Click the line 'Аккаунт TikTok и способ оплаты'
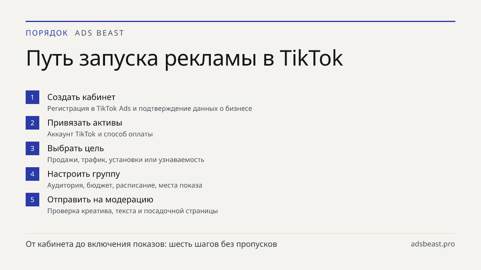481x270 pixels. tap(100, 134)
